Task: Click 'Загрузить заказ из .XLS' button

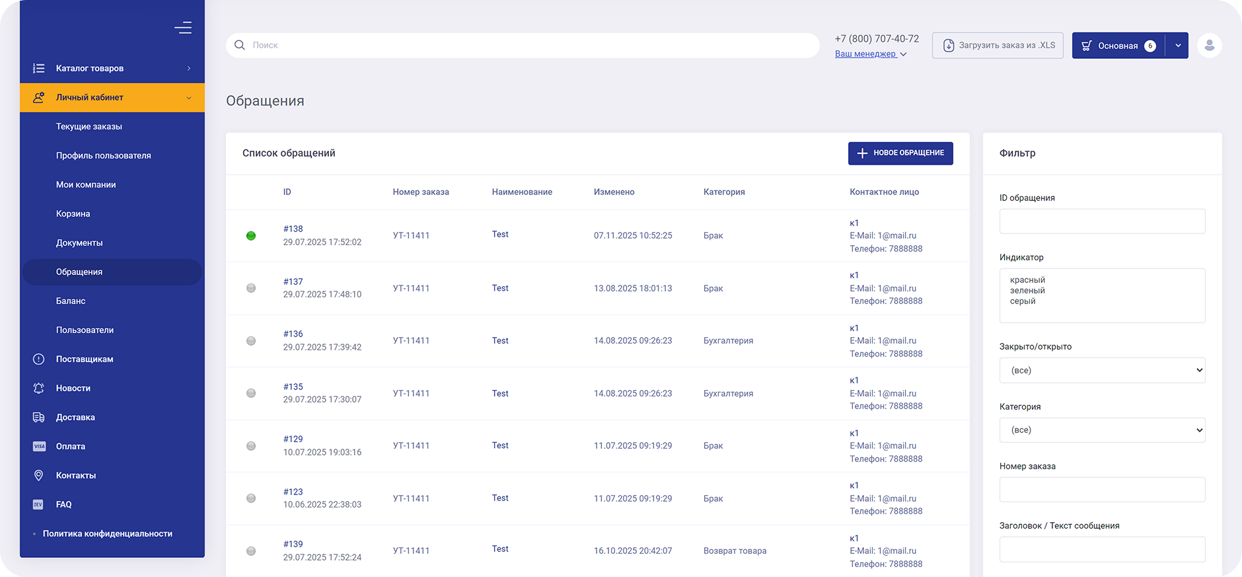Action: click(x=997, y=46)
